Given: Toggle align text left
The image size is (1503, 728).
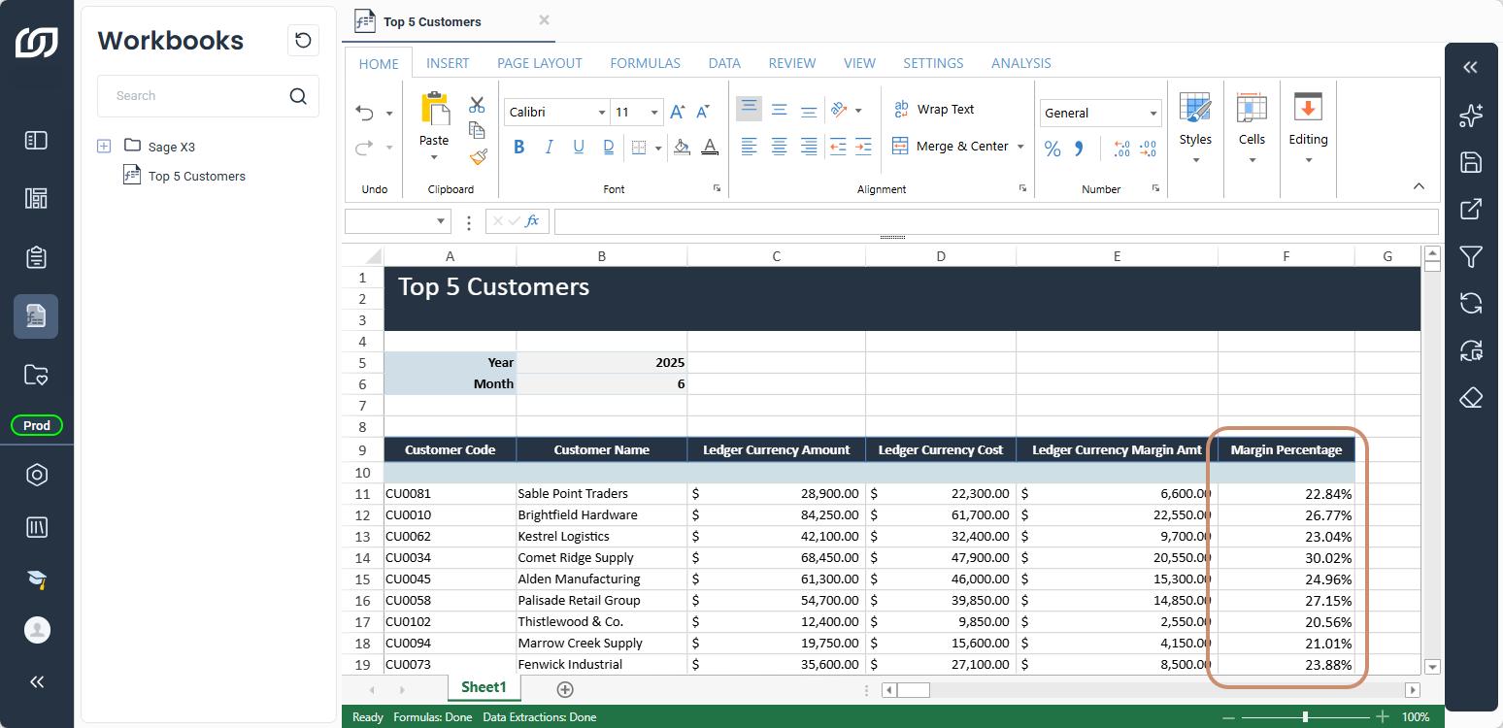Looking at the screenshot, I should 749,147.
